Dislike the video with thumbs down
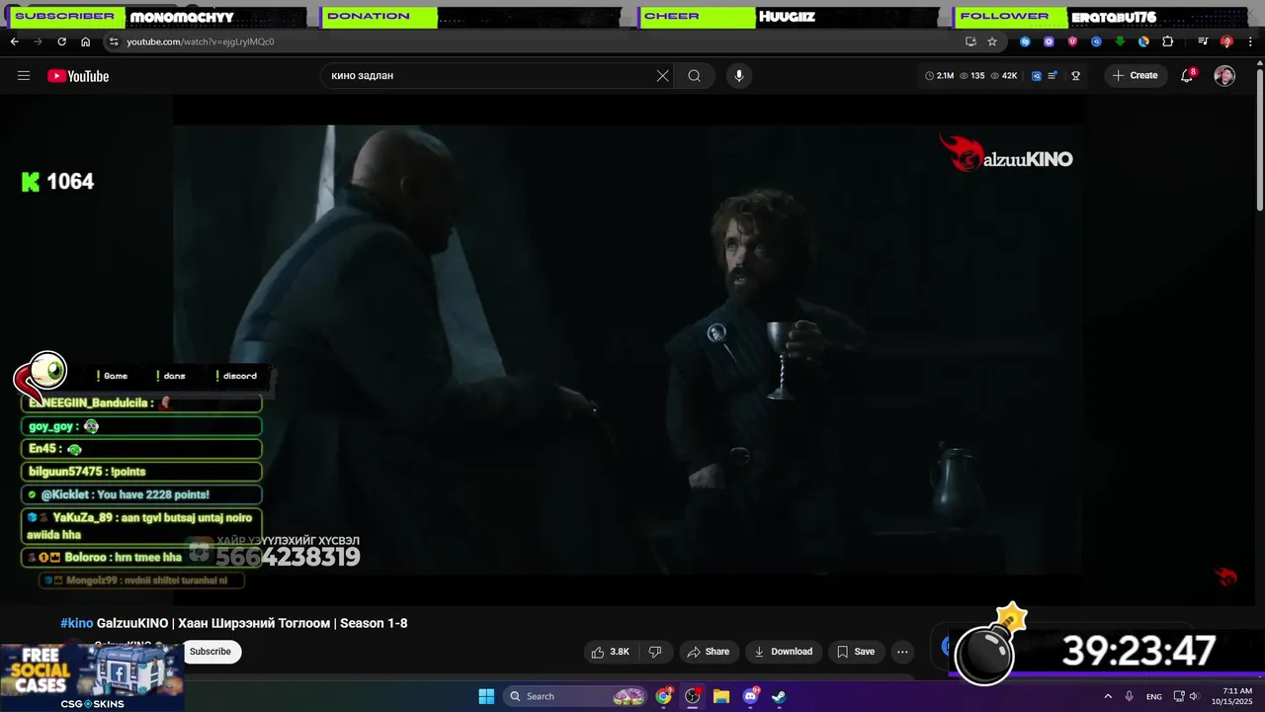The height and width of the screenshot is (712, 1265). (x=654, y=652)
